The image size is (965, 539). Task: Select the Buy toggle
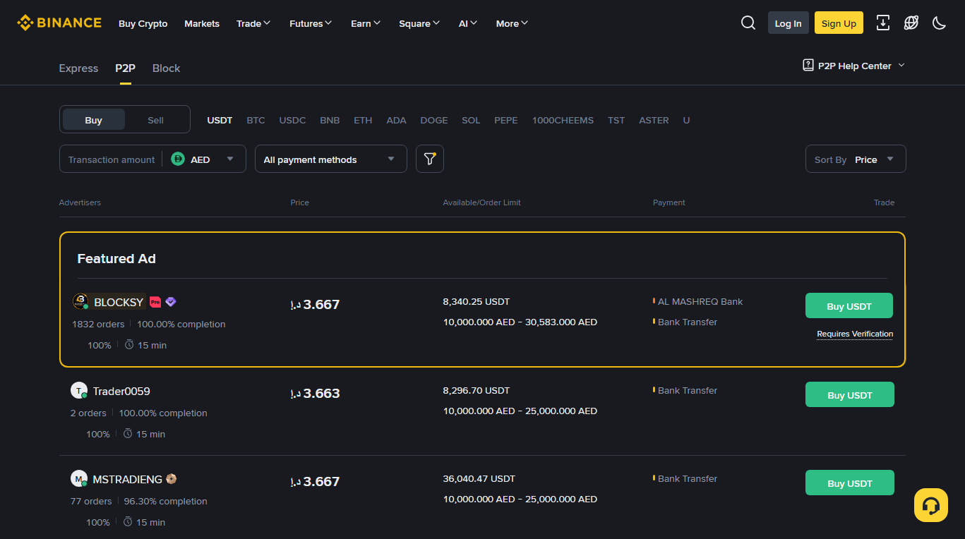pos(94,120)
